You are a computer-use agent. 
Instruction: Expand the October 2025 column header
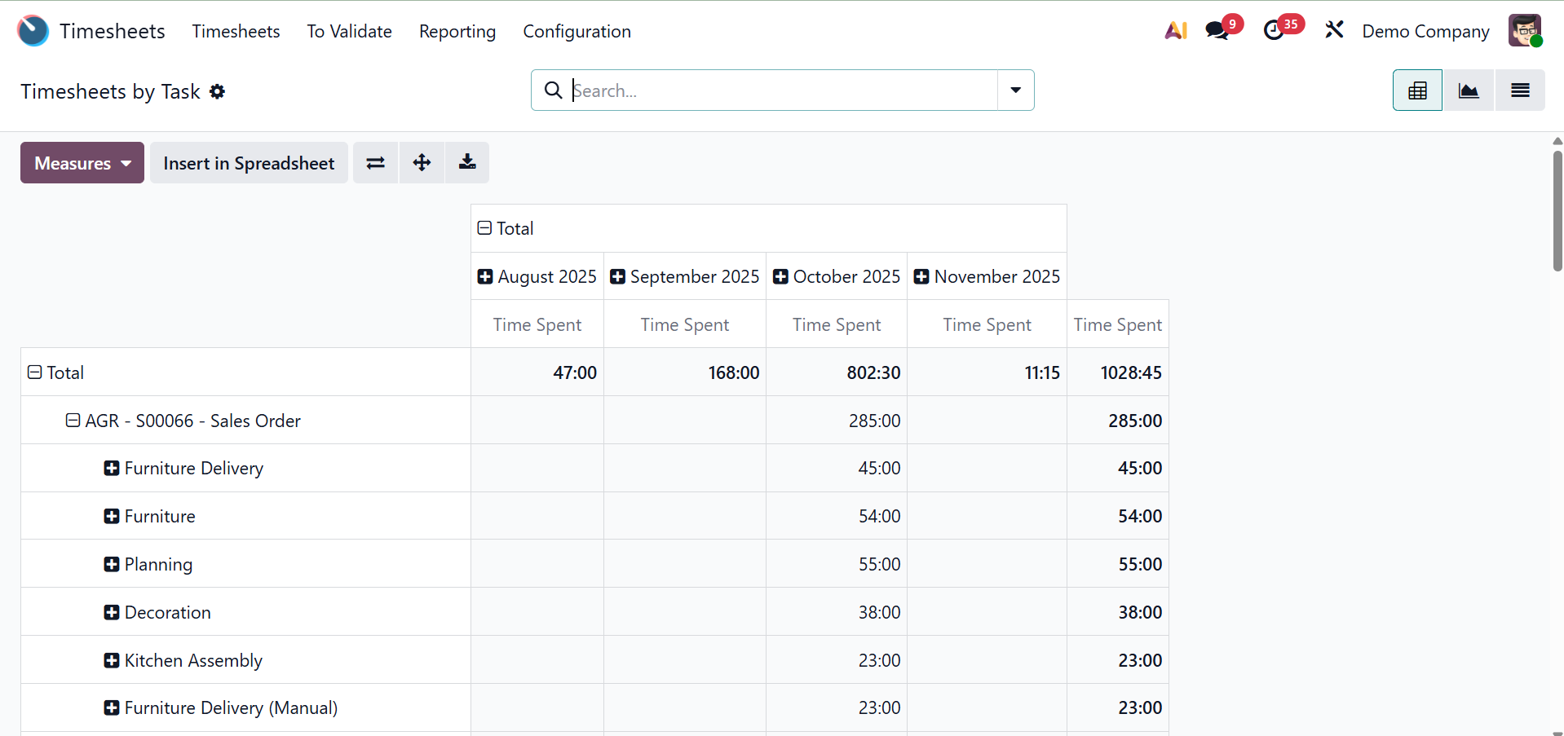(837, 276)
